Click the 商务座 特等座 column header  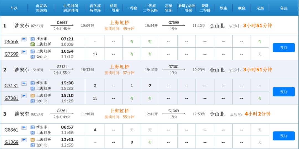point(95,8)
